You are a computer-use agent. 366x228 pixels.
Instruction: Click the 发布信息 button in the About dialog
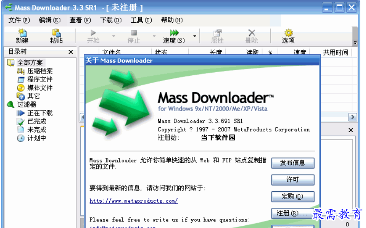click(293, 163)
